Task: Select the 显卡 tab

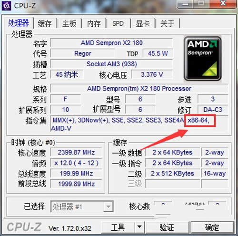Action: pos(143,23)
